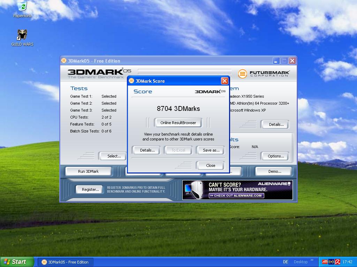The height and width of the screenshot is (267, 357).
Task: Click the Save as... button
Action: click(211, 150)
